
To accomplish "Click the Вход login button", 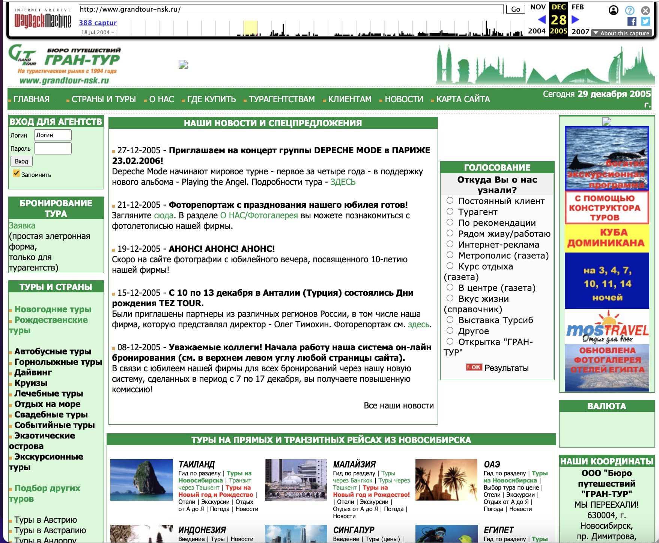I will pos(21,161).
